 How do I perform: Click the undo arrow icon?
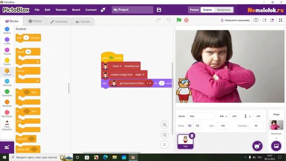(169, 20)
